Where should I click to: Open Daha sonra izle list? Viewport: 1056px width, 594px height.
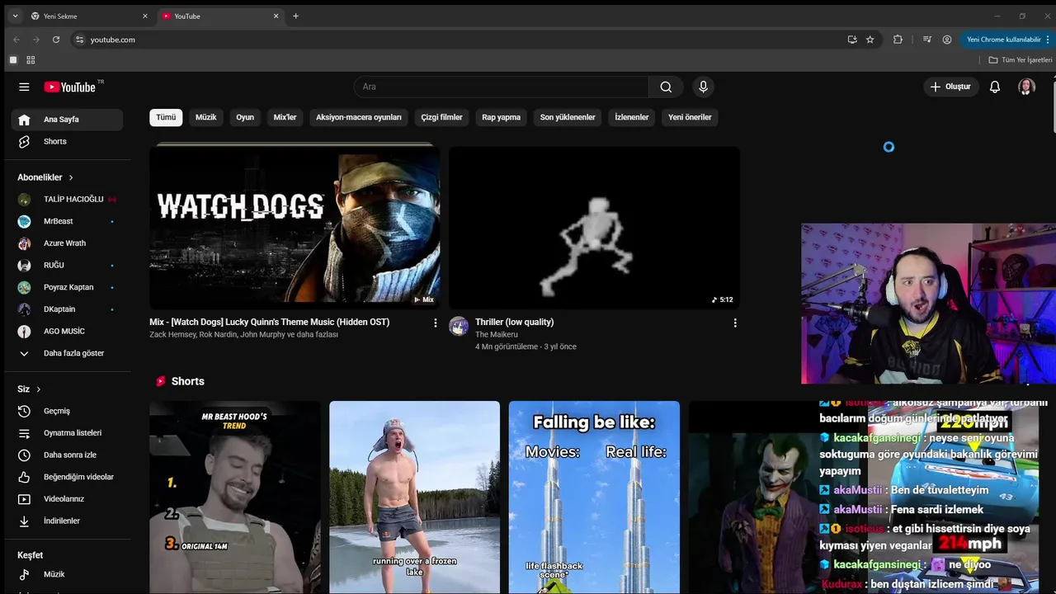68,455
